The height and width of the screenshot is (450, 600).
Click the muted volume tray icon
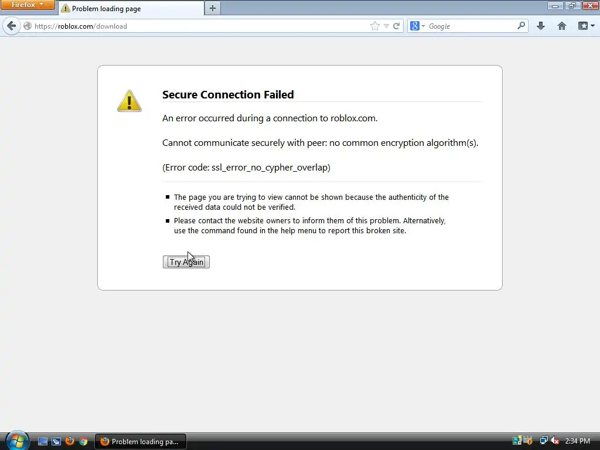coord(555,441)
